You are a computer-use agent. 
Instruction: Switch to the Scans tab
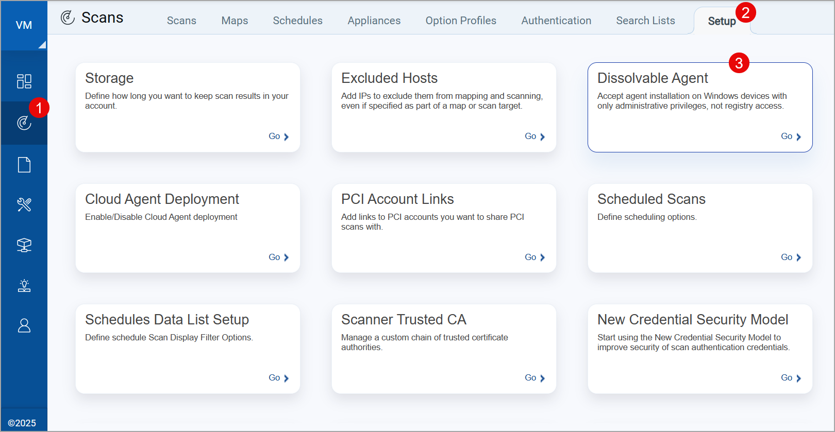coord(181,21)
